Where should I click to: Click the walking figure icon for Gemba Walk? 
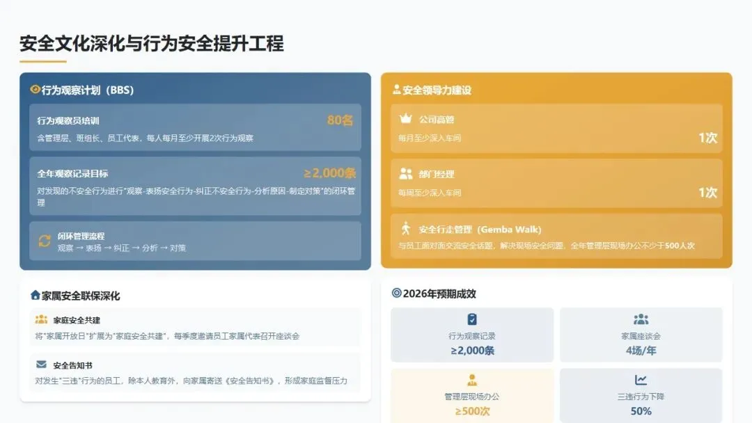(406, 228)
